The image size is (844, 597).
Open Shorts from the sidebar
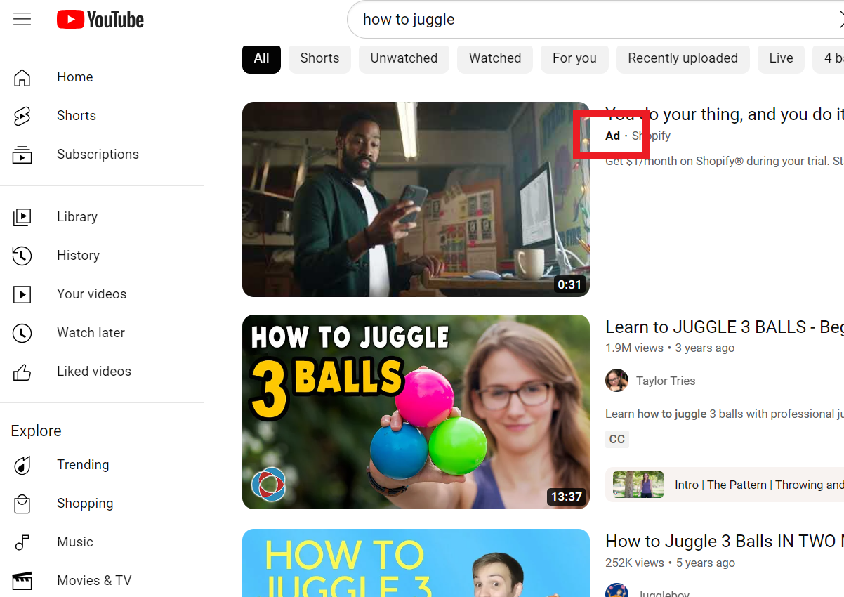pos(76,116)
